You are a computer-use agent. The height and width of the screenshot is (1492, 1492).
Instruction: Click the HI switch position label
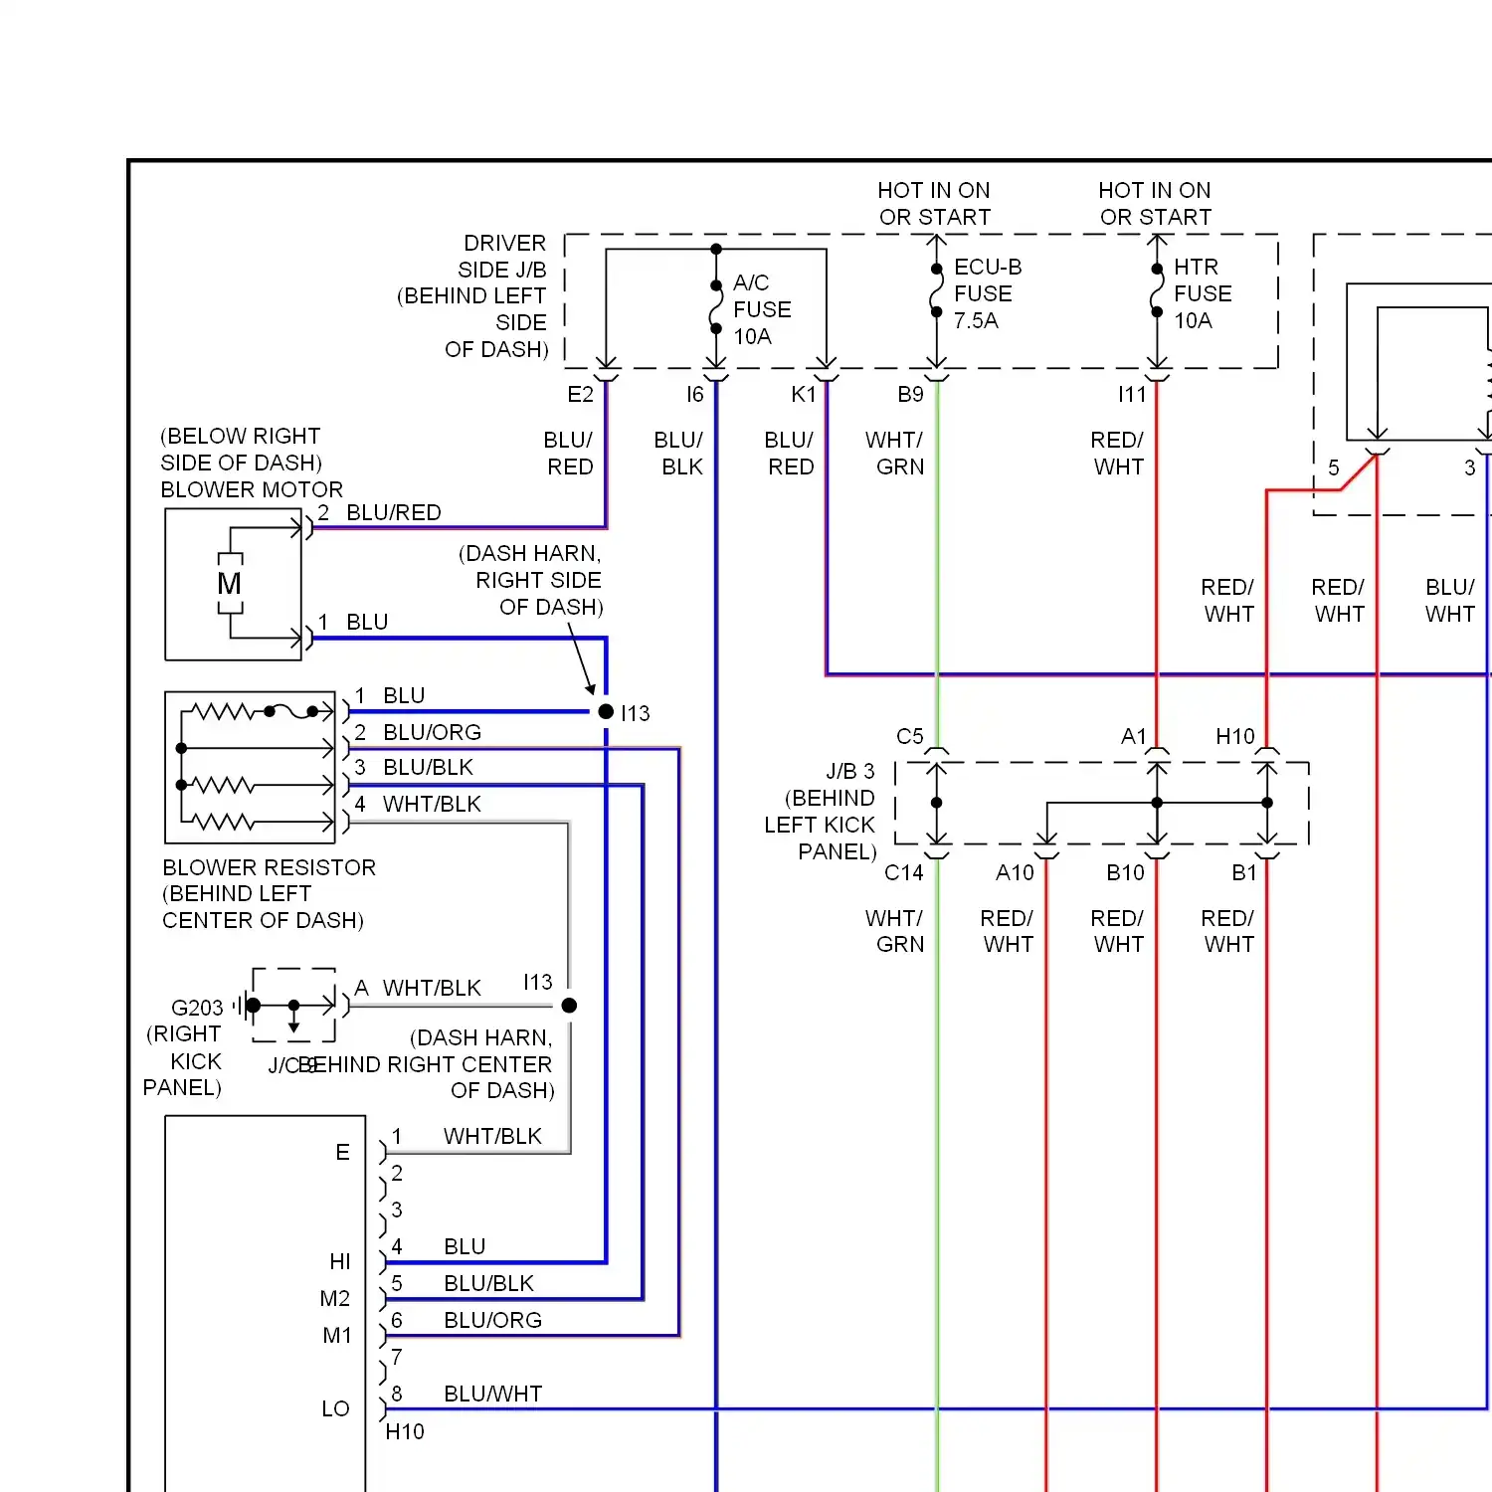click(340, 1261)
